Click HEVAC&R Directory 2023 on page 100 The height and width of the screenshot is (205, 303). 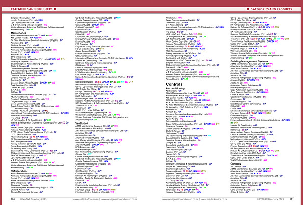[33, 199]
